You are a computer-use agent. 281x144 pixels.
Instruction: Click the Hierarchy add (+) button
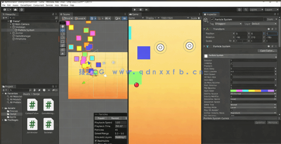click(4, 18)
